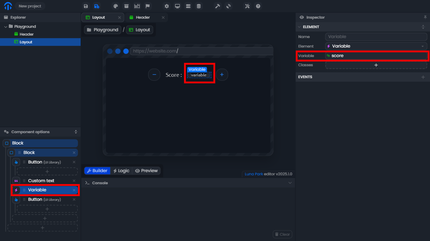This screenshot has height=241, width=430.
Task: Open the Element type dropdown
Action: tap(376, 46)
